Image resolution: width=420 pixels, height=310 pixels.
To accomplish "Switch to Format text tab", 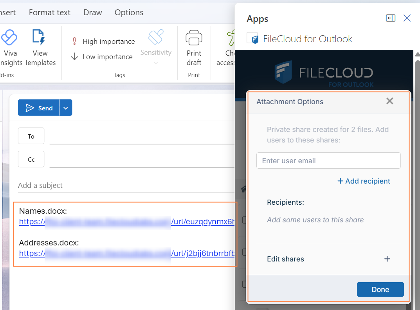I will coord(50,13).
